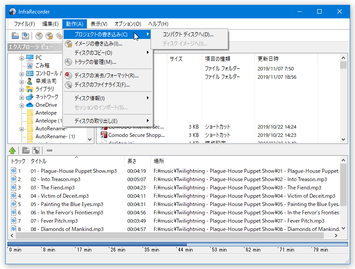The width and height of the screenshot is (355, 269).
Task: Click the user icon for 早瀬浩司
Action: [30, 81]
